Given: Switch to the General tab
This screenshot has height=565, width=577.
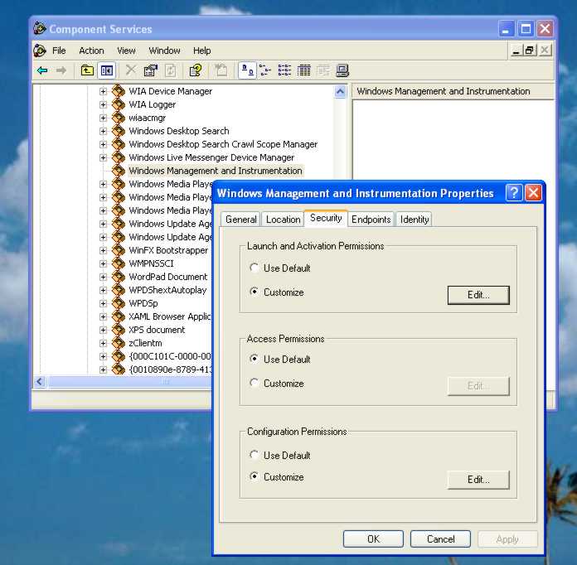Looking at the screenshot, I should tap(241, 220).
